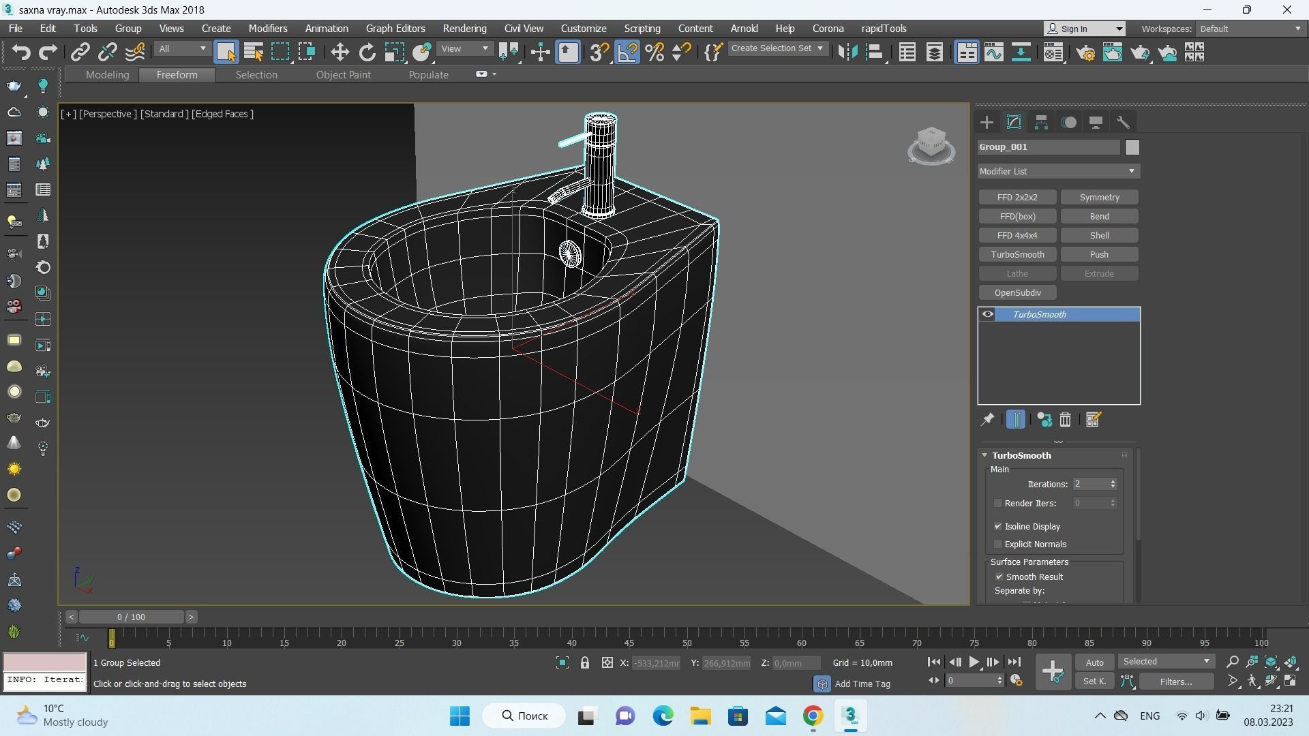Click the Filters... button

[x=1175, y=681]
